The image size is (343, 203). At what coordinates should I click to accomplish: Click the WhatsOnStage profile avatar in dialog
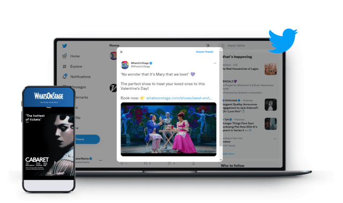tap(125, 65)
